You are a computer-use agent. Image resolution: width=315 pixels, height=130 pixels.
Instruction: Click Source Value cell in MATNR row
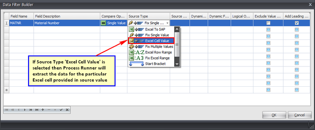click(x=180, y=23)
